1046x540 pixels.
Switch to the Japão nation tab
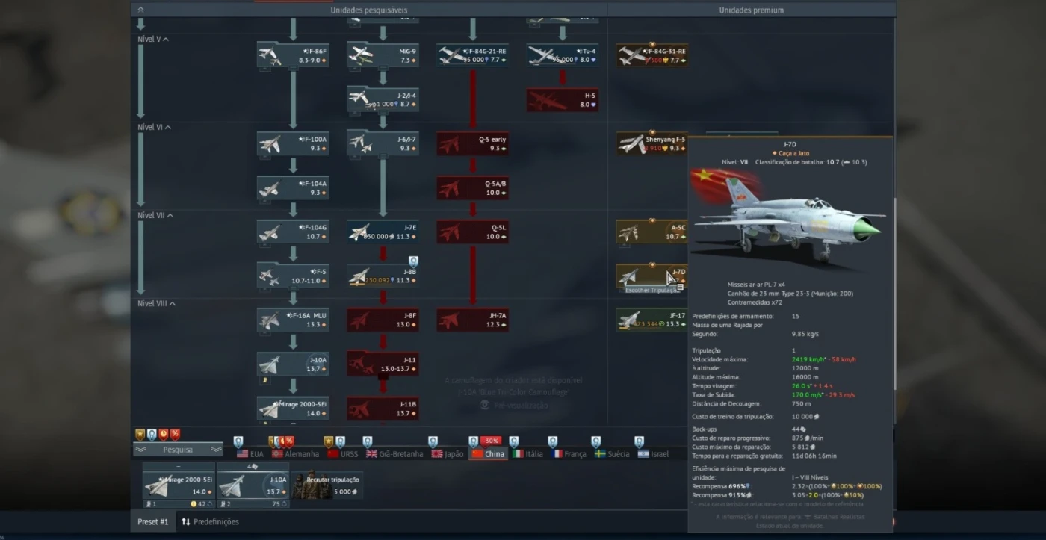(x=448, y=453)
